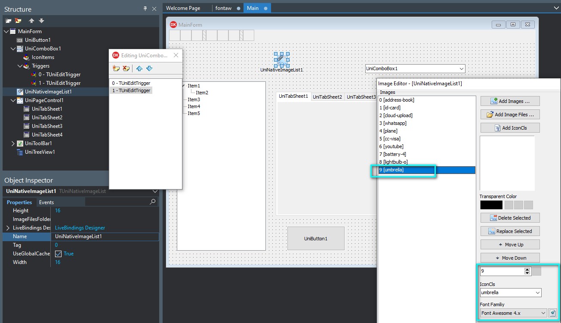Screen dimensions: 561x323
Task: Select '0 - TUniEditTrigger' in the Editing UniComboBox list
Action: click(131, 83)
